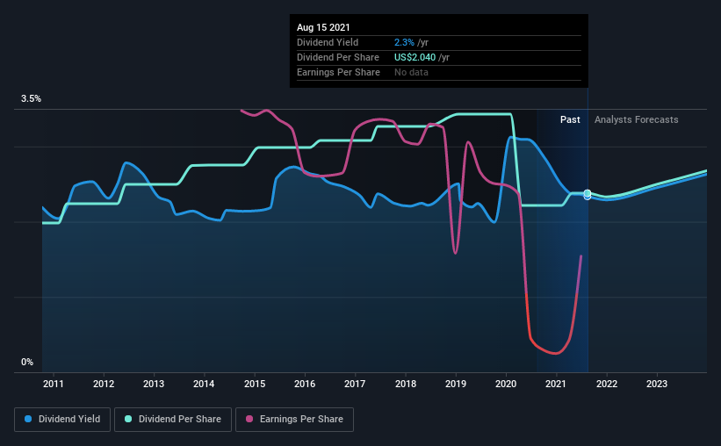Toggle the Earnings Per Share legend button
The image size is (721, 446).
tap(294, 420)
